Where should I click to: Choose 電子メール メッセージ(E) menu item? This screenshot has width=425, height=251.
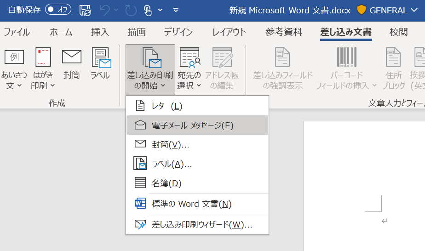(197, 125)
